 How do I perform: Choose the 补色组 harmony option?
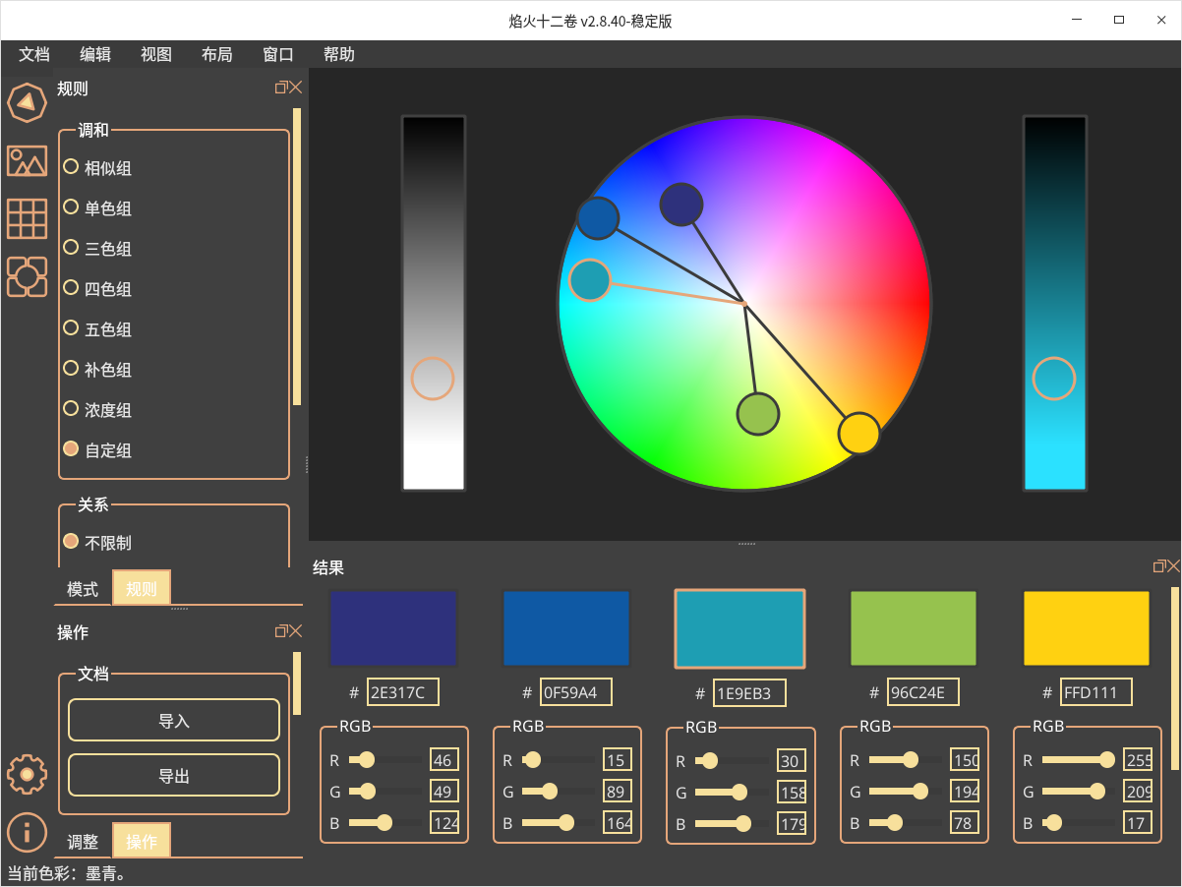tap(71, 369)
